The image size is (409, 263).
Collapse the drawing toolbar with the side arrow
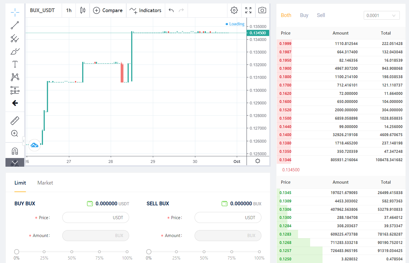[24, 141]
